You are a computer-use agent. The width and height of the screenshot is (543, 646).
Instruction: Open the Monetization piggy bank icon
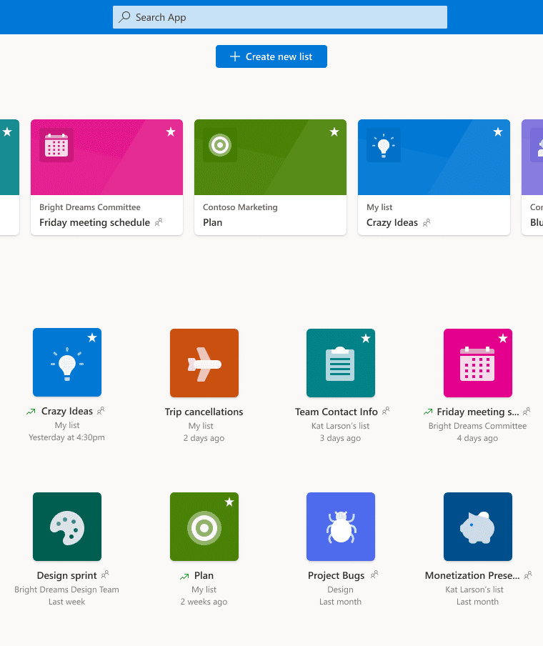point(477,527)
